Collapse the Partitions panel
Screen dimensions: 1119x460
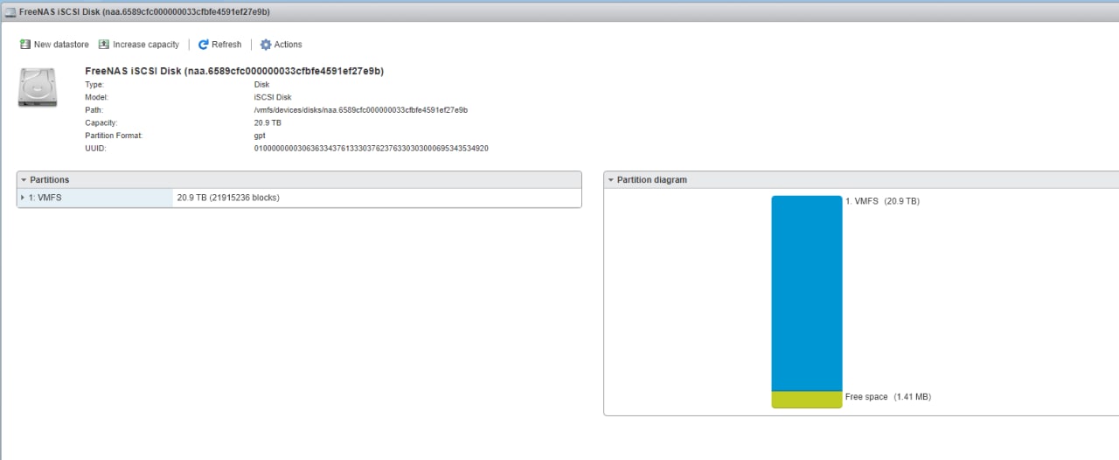pyautogui.click(x=24, y=180)
